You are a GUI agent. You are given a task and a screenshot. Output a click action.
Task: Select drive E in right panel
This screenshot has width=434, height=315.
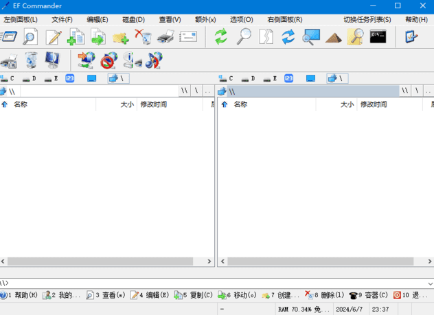[x=270, y=78]
